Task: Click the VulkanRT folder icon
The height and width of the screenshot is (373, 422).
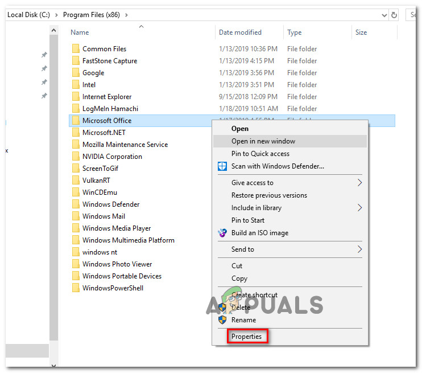Action: [76, 181]
